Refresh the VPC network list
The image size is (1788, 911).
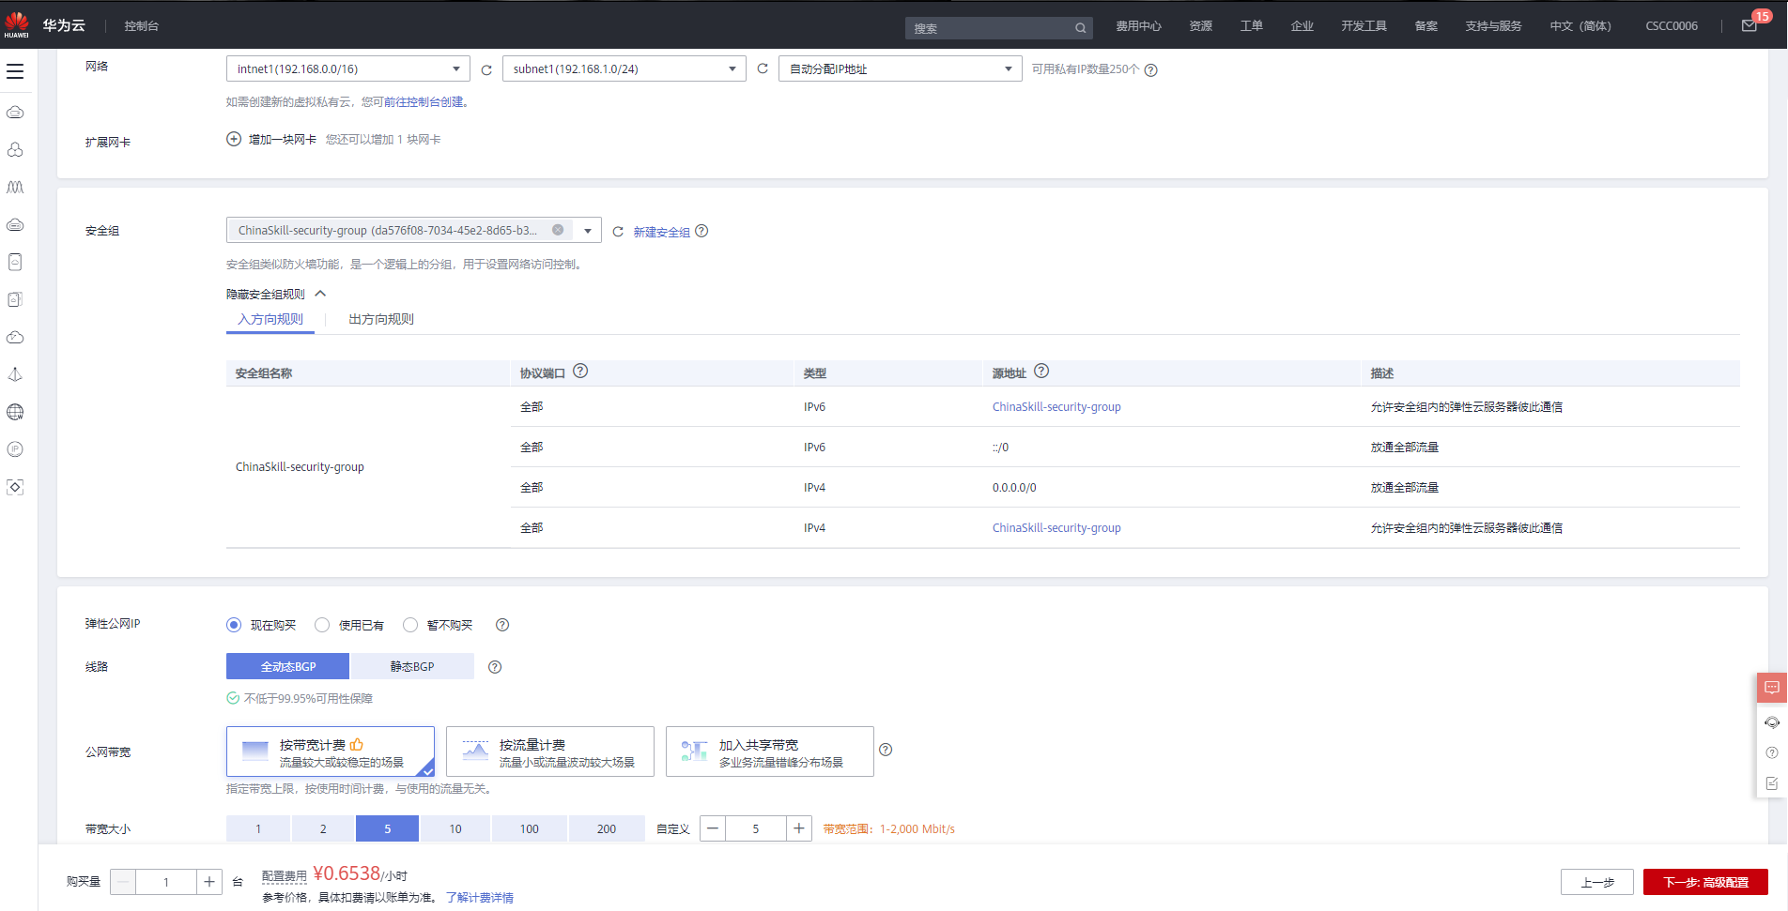[x=486, y=69]
